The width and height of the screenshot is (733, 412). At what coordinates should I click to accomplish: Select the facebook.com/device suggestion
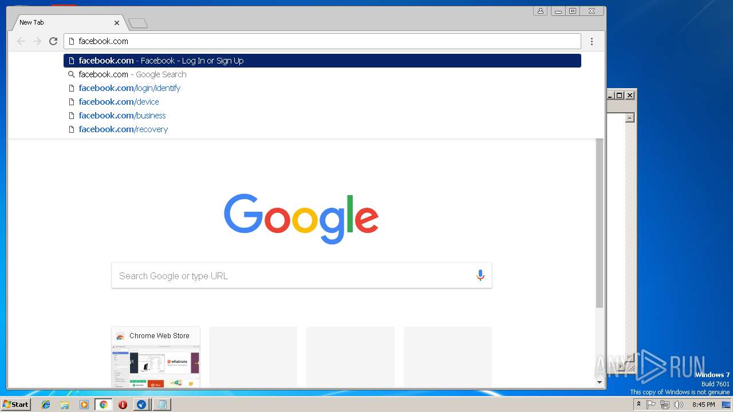[322, 102]
